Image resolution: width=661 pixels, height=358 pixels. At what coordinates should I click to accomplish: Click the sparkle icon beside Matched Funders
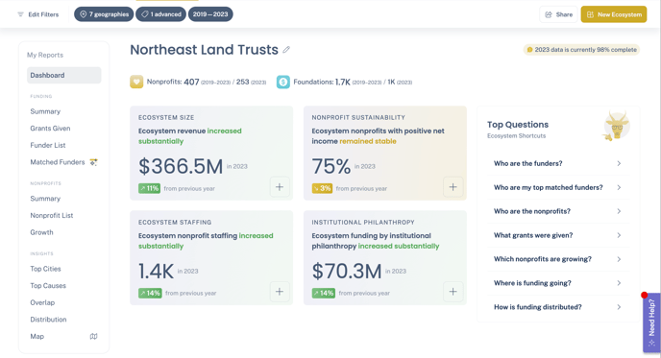click(93, 162)
